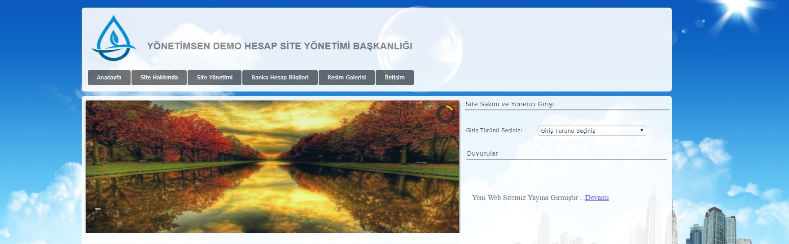Open the Resim Galerisi page
The height and width of the screenshot is (244, 789).
(346, 78)
